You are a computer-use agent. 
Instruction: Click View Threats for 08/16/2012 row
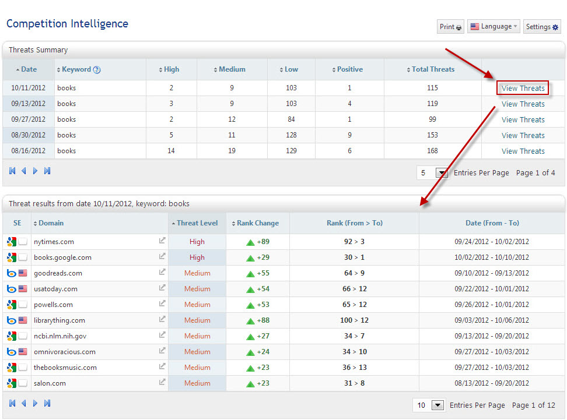[523, 151]
